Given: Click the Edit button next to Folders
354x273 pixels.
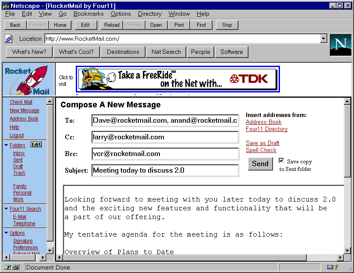Looking at the screenshot, I should pos(36,145).
